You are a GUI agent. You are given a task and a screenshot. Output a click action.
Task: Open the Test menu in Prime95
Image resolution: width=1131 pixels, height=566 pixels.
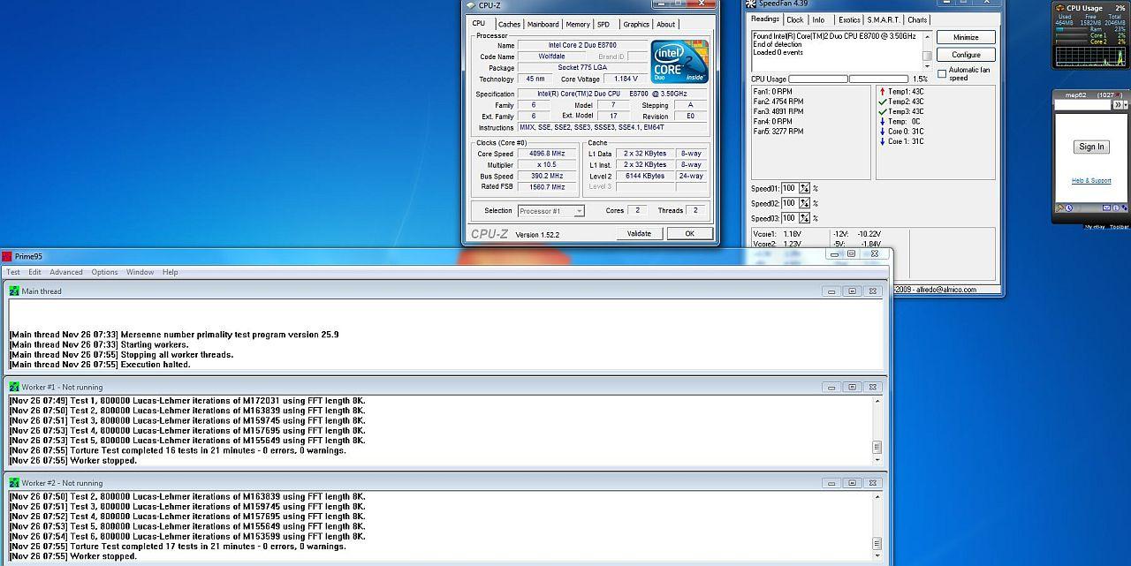tap(13, 272)
